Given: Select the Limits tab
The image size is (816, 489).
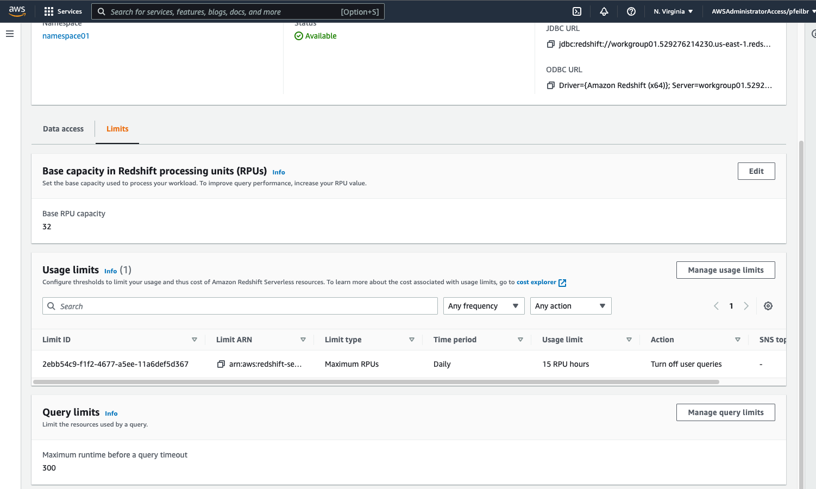Looking at the screenshot, I should click(x=117, y=129).
